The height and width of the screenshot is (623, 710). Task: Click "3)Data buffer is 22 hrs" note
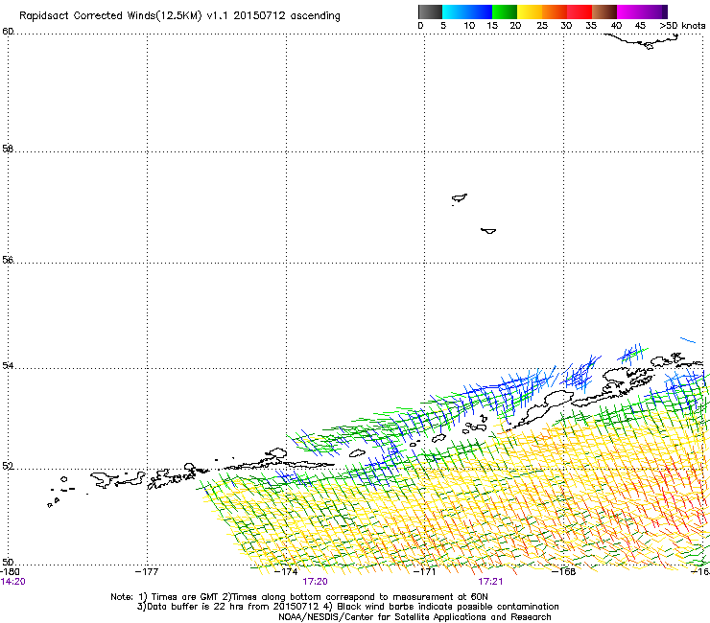(191, 607)
